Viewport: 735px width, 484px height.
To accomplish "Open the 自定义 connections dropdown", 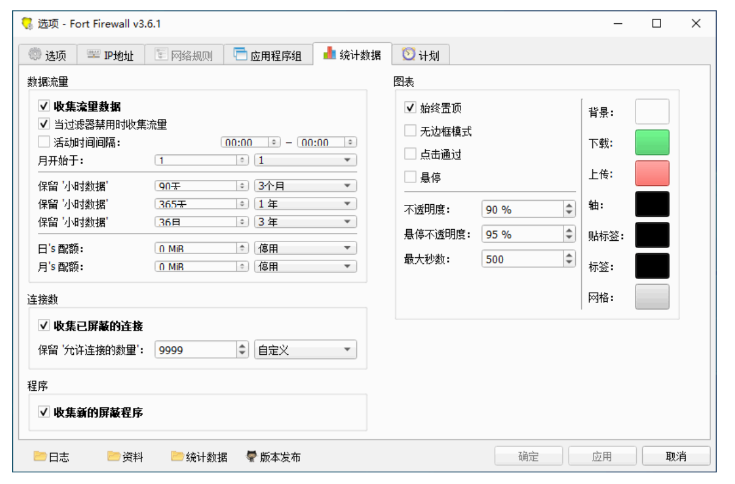I will (306, 350).
